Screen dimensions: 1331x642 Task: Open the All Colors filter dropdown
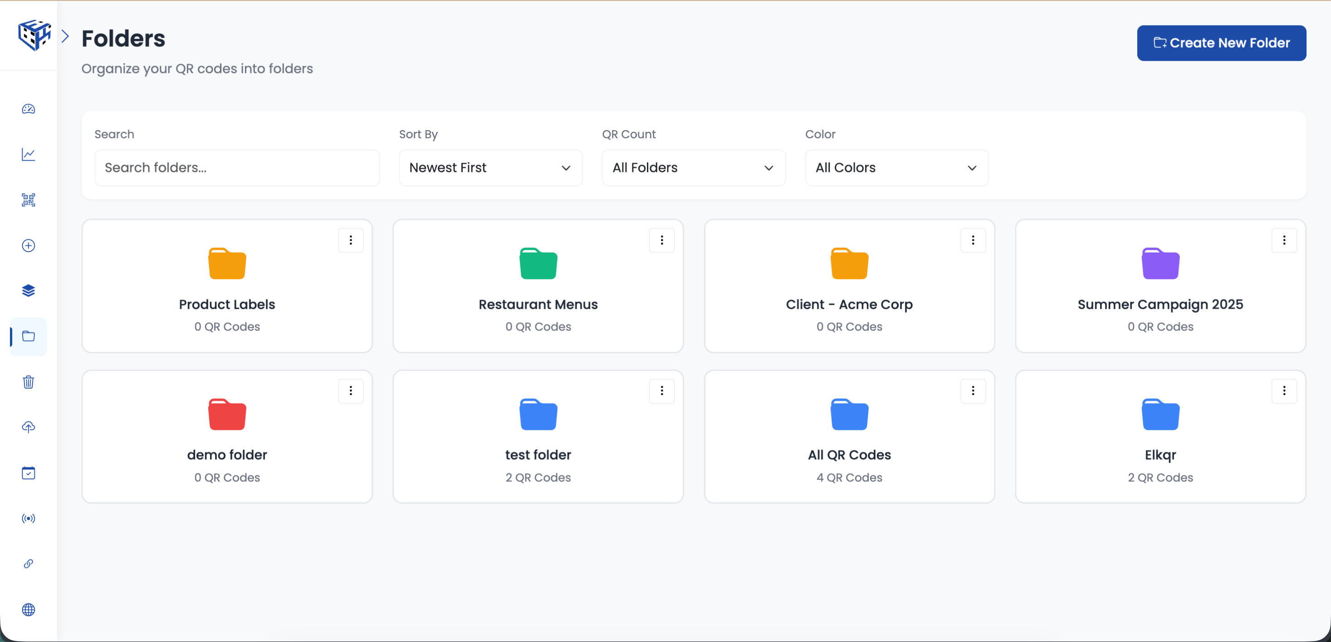896,167
